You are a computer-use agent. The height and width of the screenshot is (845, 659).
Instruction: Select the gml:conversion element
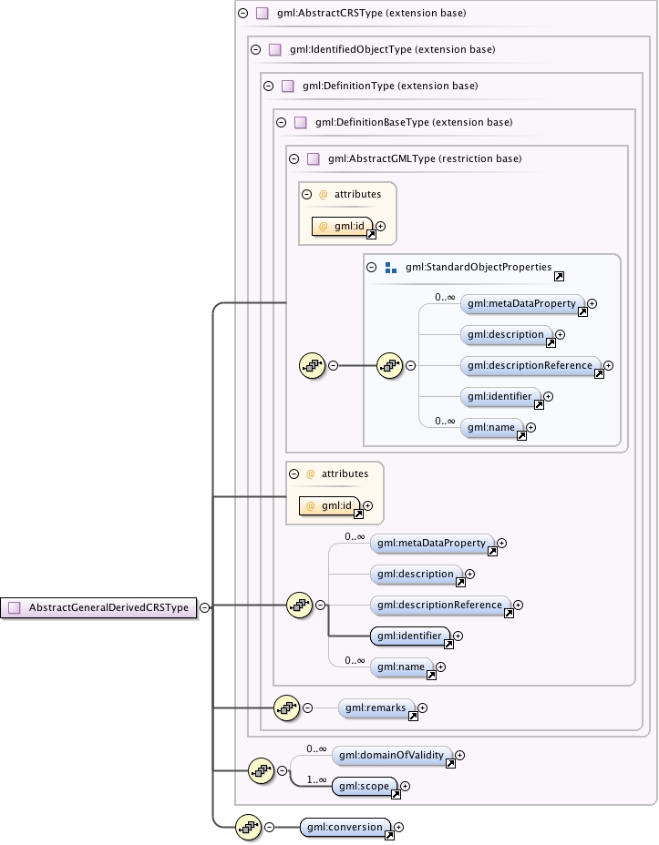(345, 827)
